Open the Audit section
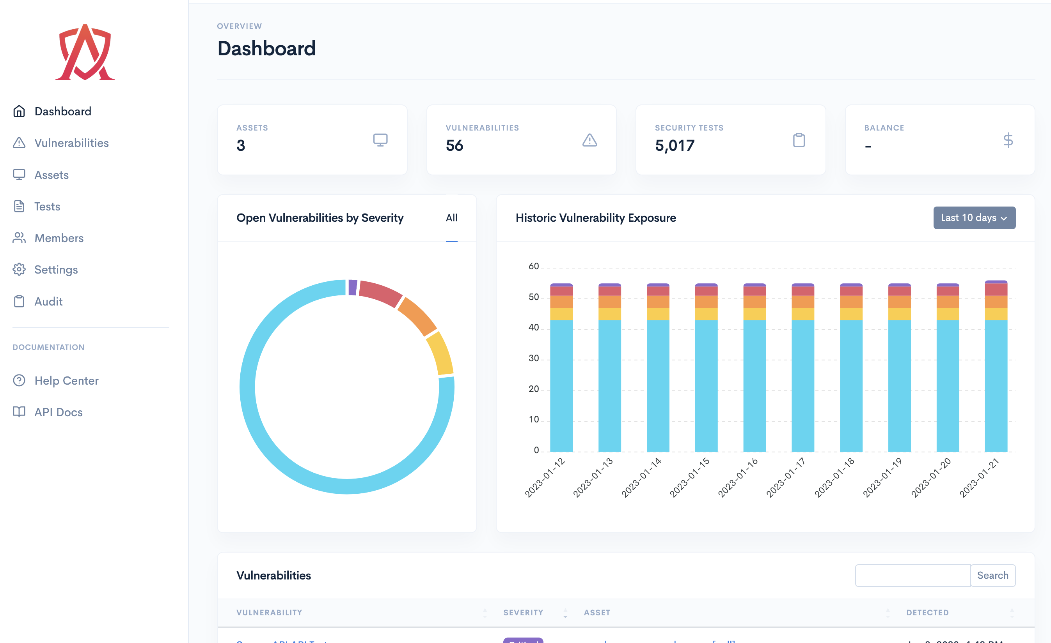This screenshot has width=1051, height=643. (x=48, y=301)
